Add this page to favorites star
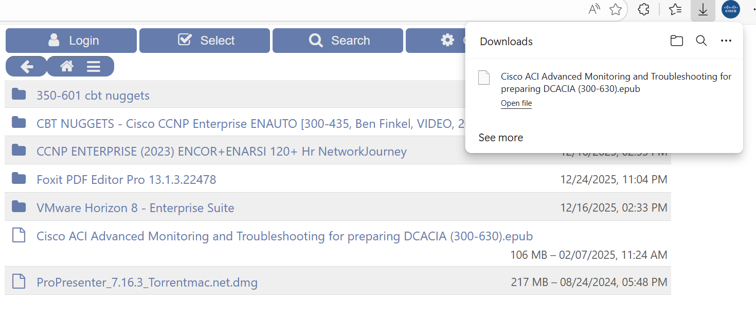Viewport: 756px width, 322px height. click(x=616, y=10)
